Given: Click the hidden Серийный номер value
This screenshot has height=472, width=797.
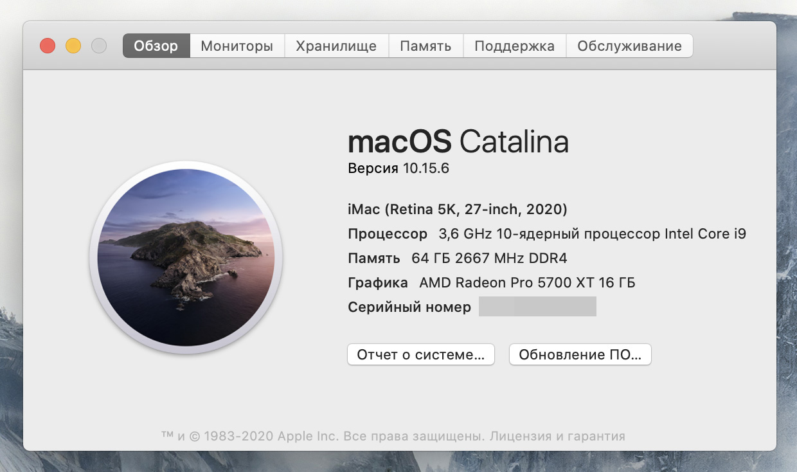Looking at the screenshot, I should point(537,307).
